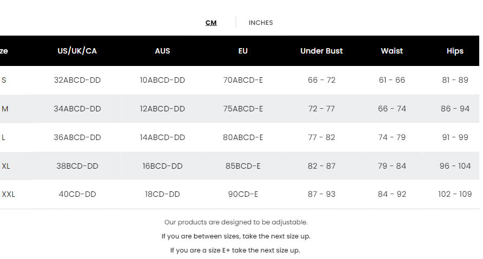Screen dimensions: 483x259
Task: Click the Hips column header
Action: click(455, 51)
